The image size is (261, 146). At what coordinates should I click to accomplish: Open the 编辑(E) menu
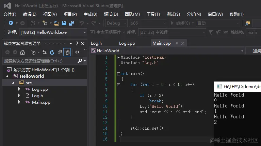point(30,14)
